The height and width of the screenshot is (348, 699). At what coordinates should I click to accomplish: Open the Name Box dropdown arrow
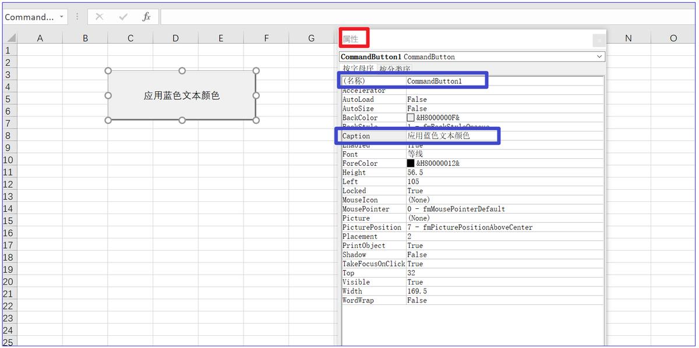pos(62,17)
